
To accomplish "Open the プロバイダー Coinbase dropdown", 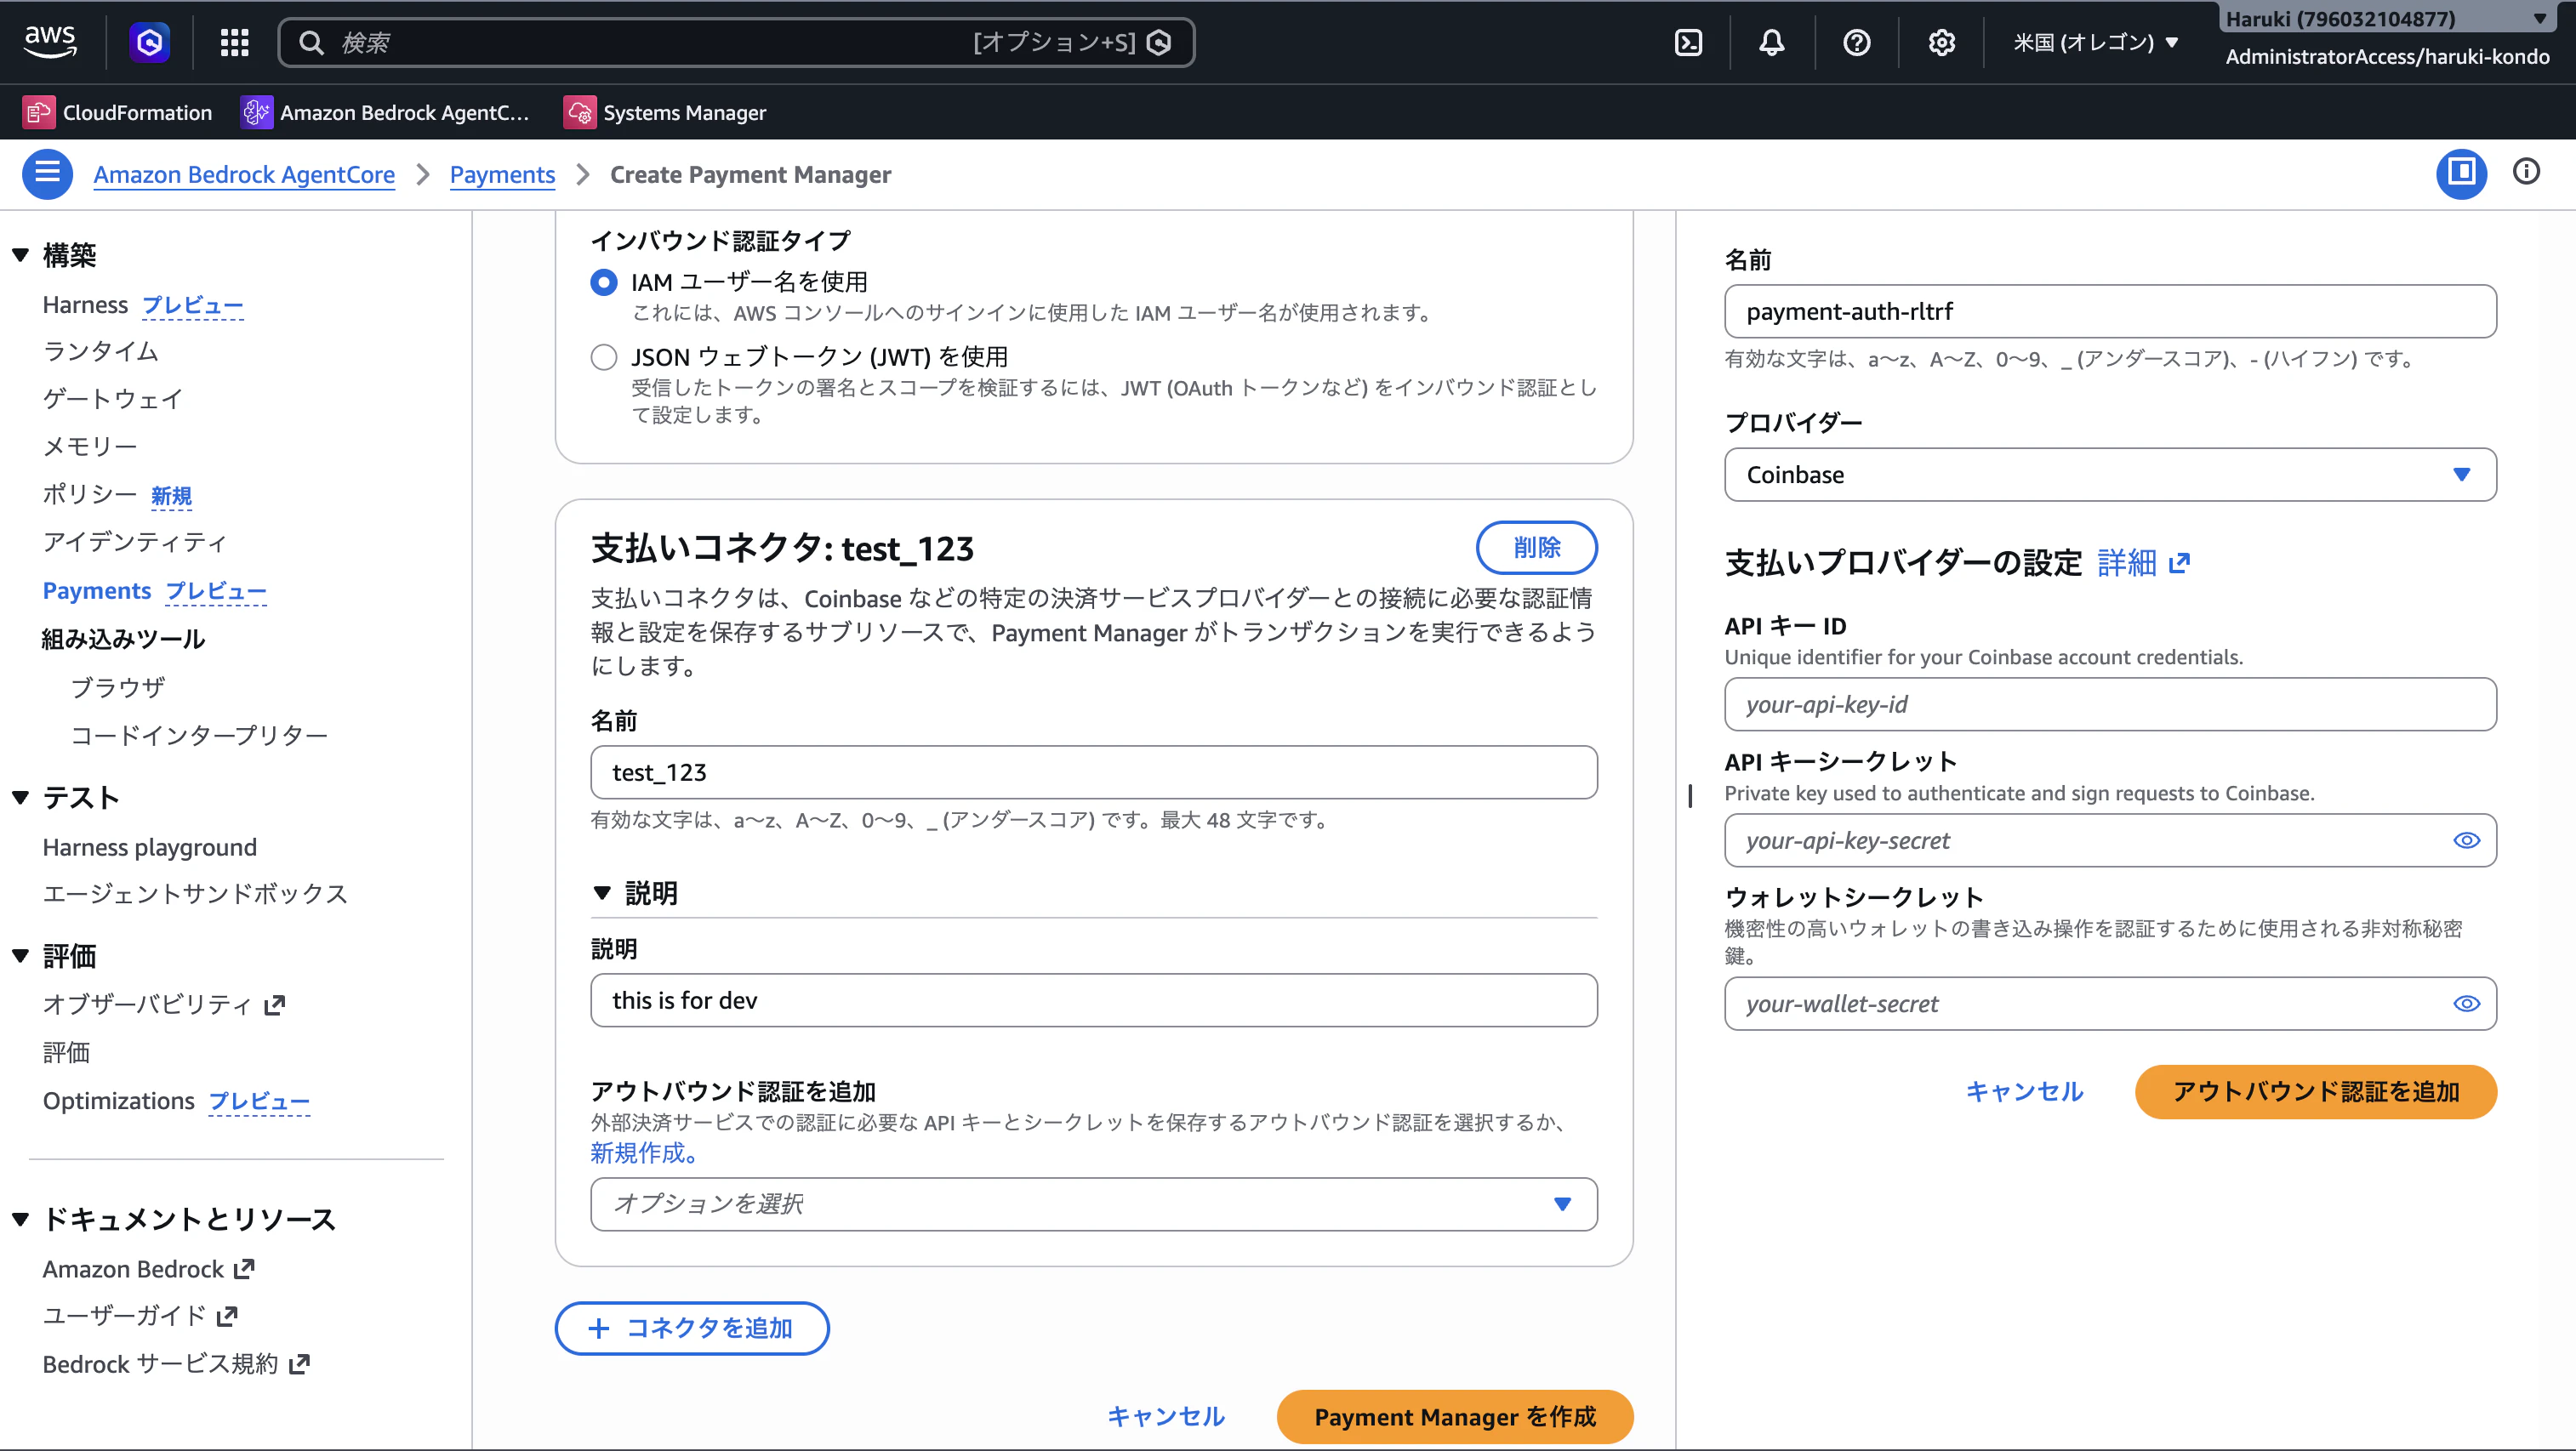I will 2110,474.
